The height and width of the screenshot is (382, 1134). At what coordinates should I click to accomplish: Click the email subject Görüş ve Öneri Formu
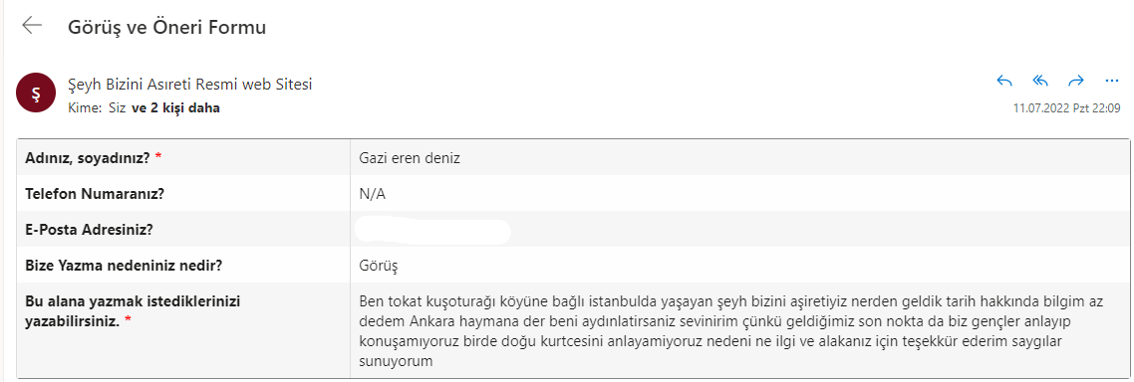167,28
